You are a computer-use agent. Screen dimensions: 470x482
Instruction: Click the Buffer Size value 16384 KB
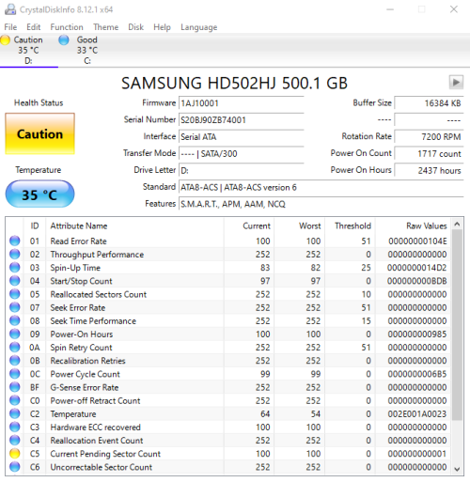429,103
